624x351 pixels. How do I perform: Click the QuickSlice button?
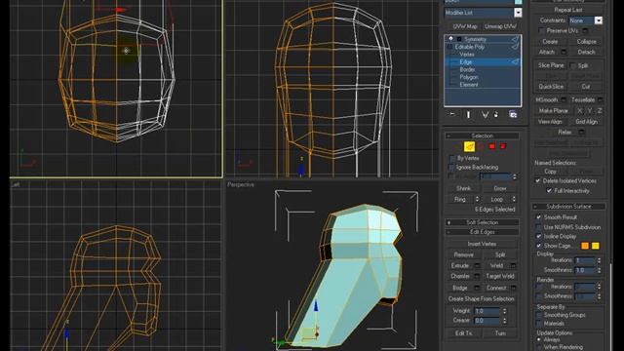pyautogui.click(x=551, y=87)
